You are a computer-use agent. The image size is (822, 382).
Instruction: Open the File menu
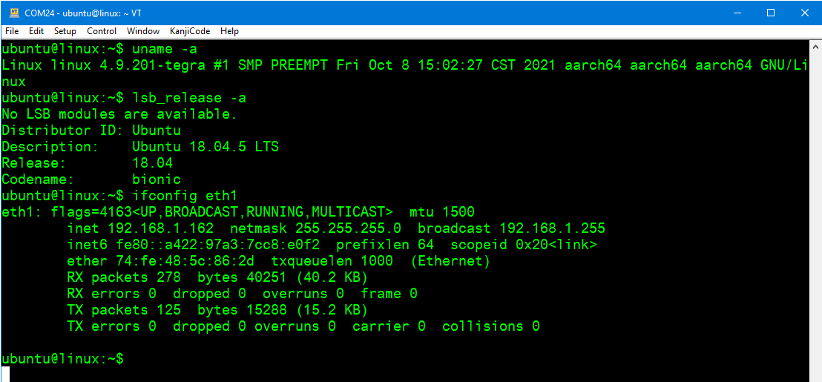(x=12, y=31)
